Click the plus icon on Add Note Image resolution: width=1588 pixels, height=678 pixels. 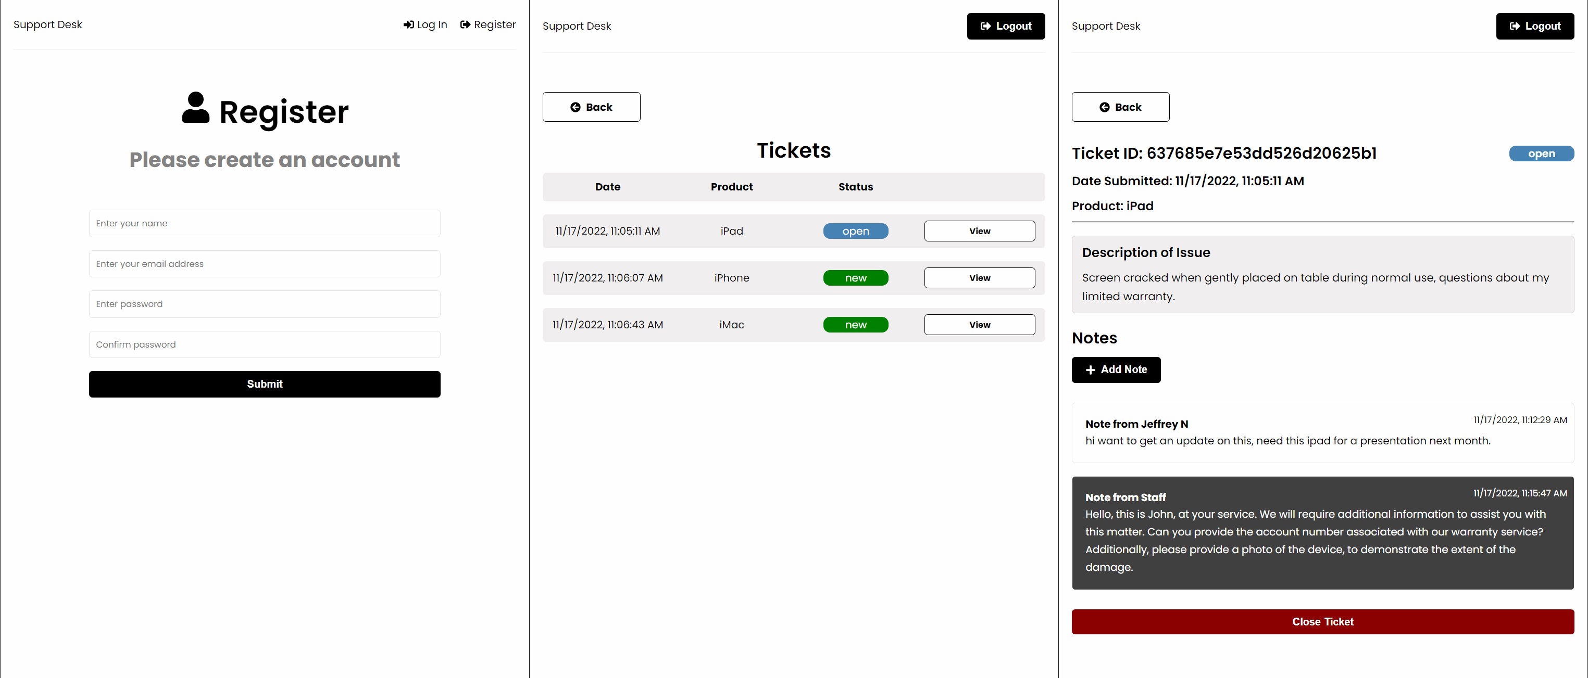[1090, 369]
